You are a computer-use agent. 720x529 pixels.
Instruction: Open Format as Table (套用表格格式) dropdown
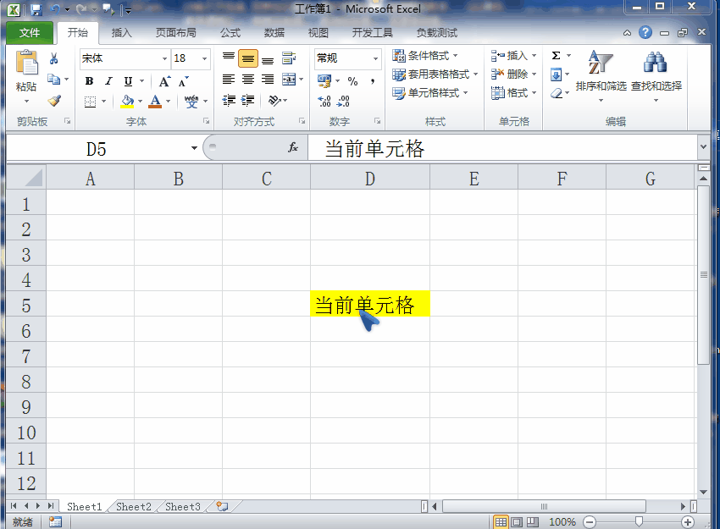coord(435,74)
